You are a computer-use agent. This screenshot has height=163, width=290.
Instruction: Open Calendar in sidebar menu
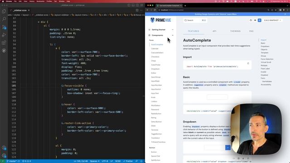155,48
